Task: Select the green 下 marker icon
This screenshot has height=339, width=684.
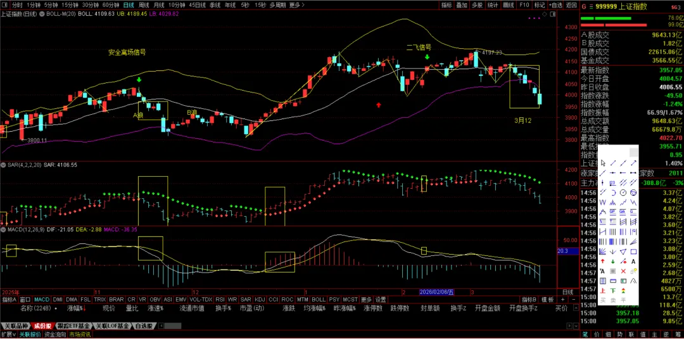Action: [613, 291]
